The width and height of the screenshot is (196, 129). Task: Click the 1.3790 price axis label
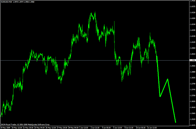pos(193,84)
